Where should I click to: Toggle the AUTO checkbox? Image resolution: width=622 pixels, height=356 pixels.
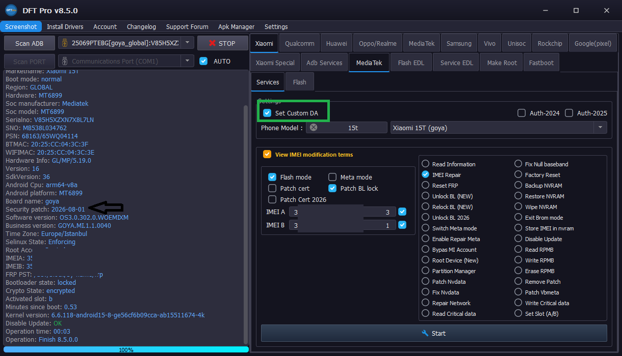[x=203, y=61]
